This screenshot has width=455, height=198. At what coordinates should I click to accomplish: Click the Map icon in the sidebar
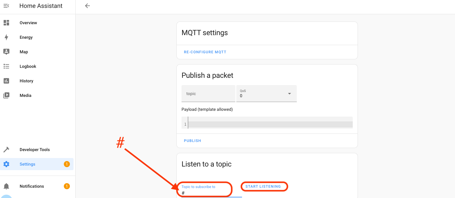click(x=6, y=52)
